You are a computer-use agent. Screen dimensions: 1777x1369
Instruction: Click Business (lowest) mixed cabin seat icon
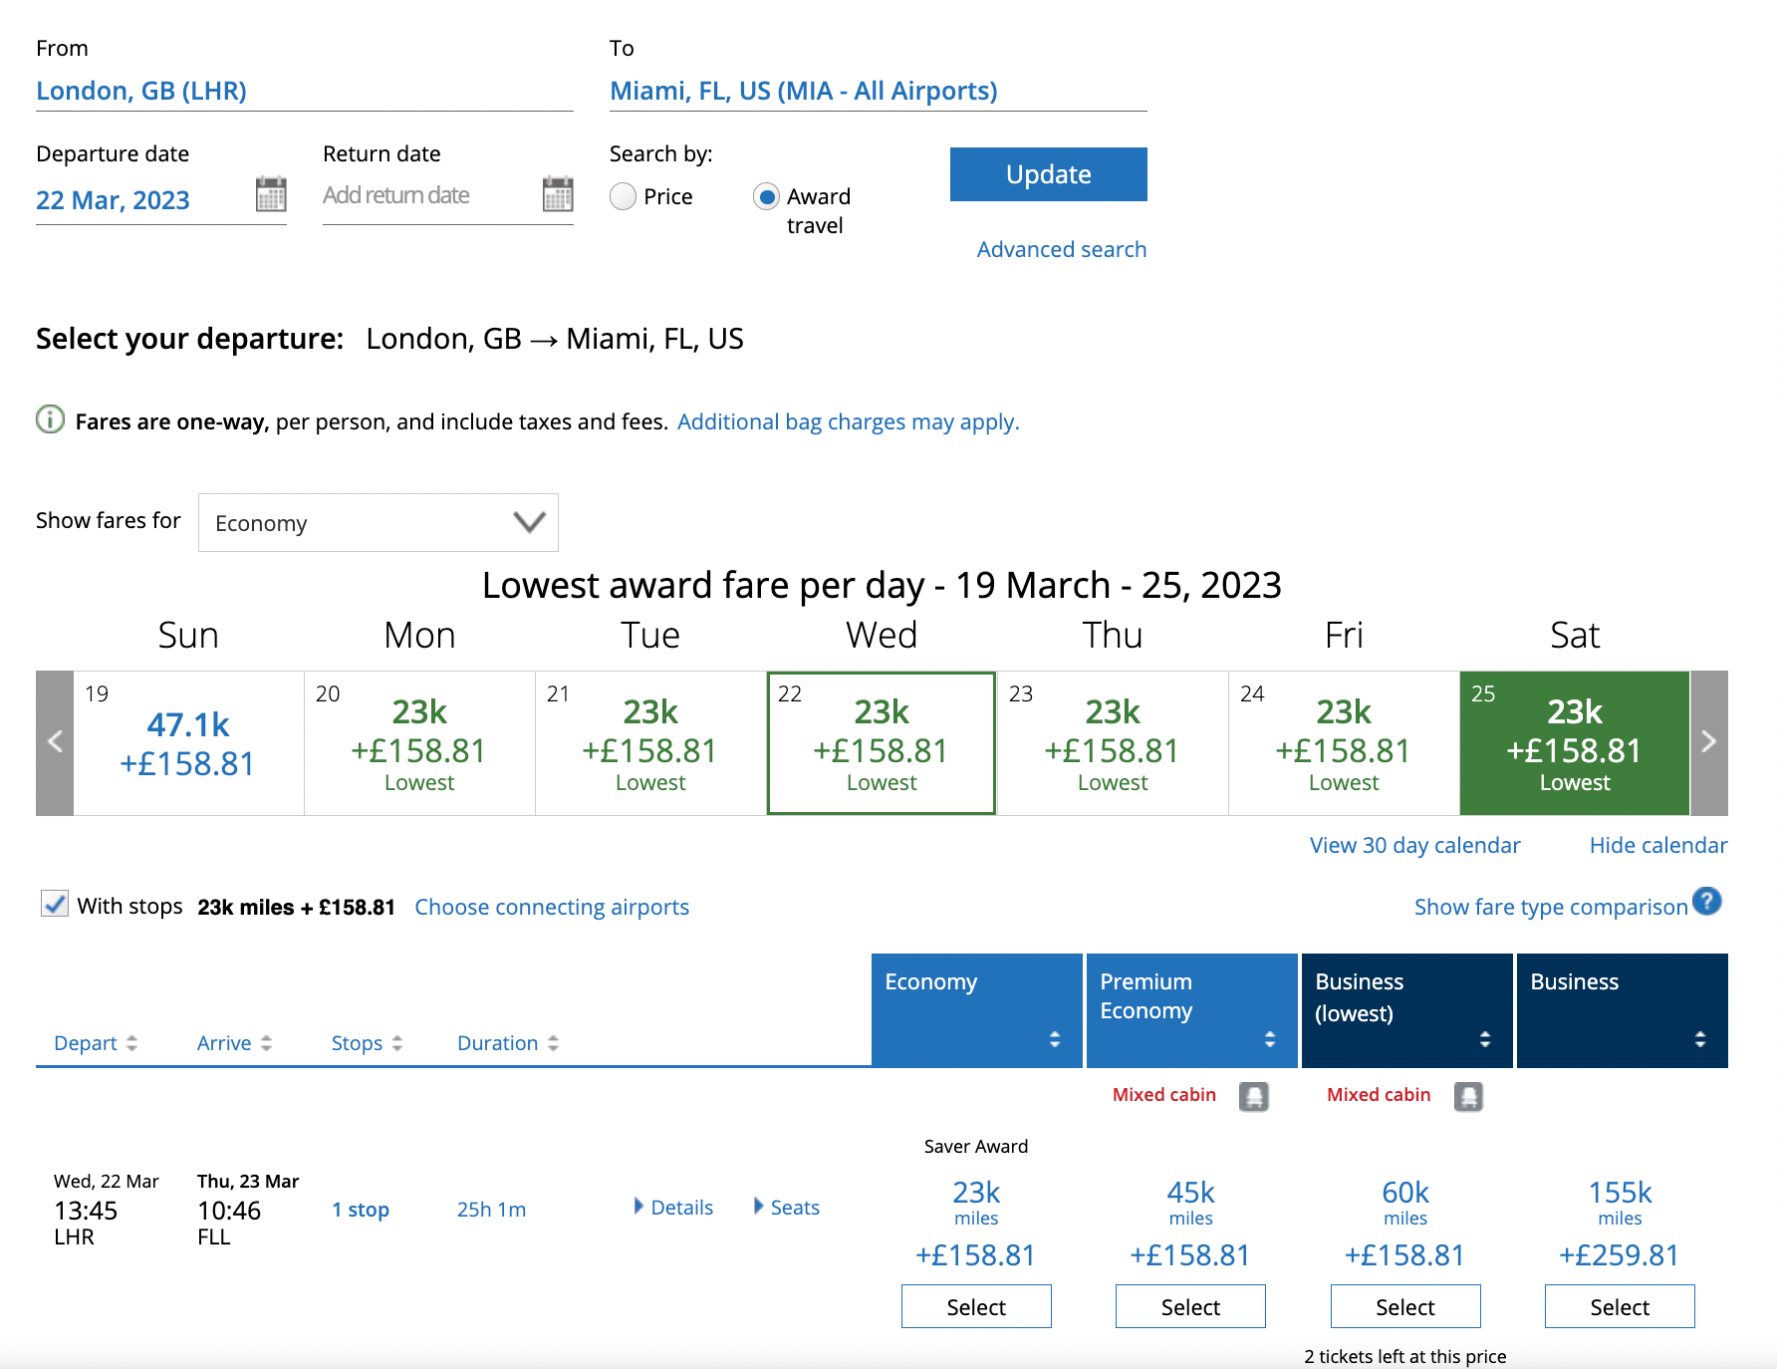1468,1096
